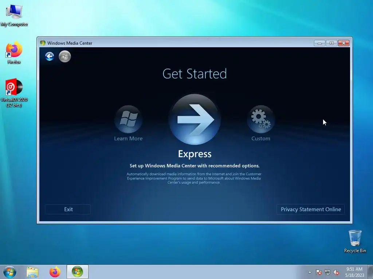Select VirtualDJ 2020 desktop shortcut
This screenshot has width=373, height=279.
point(14,93)
